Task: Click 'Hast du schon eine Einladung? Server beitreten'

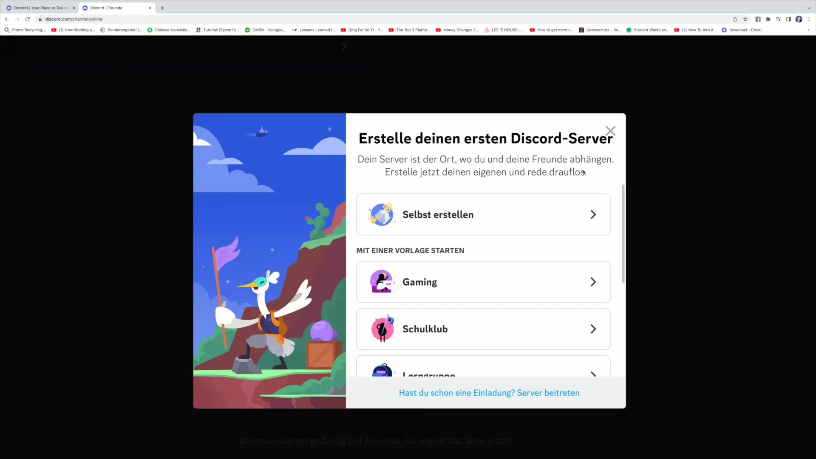Action: pos(489,392)
